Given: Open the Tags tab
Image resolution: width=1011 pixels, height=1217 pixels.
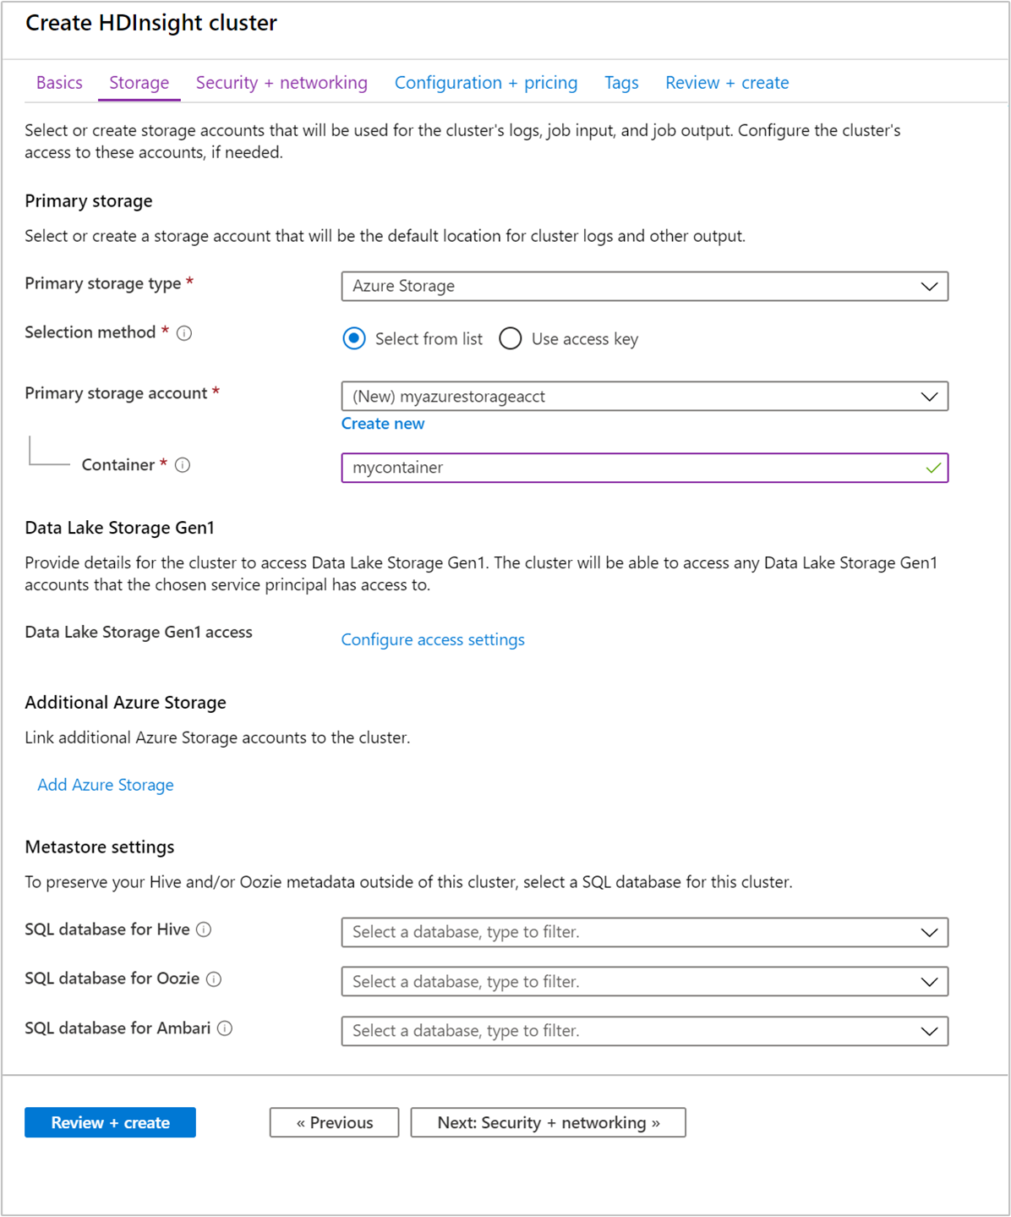Looking at the screenshot, I should pos(621,82).
